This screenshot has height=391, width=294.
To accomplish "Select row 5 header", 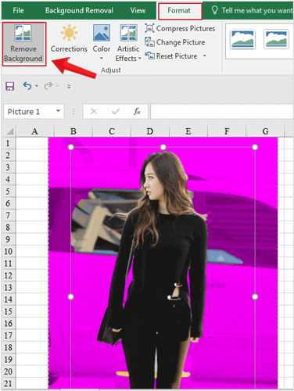I will point(9,192).
